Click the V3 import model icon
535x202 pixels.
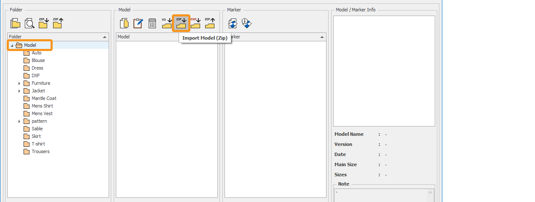[x=167, y=23]
